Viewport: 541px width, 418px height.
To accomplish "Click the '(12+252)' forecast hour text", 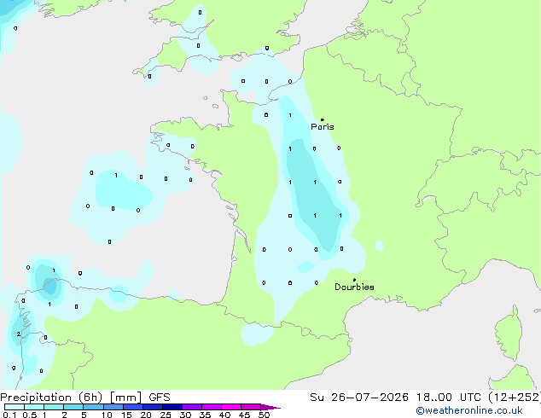I will 515,398.
